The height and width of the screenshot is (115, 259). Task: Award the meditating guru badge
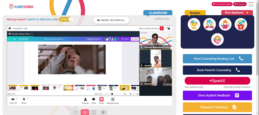pyautogui.click(x=225, y=24)
